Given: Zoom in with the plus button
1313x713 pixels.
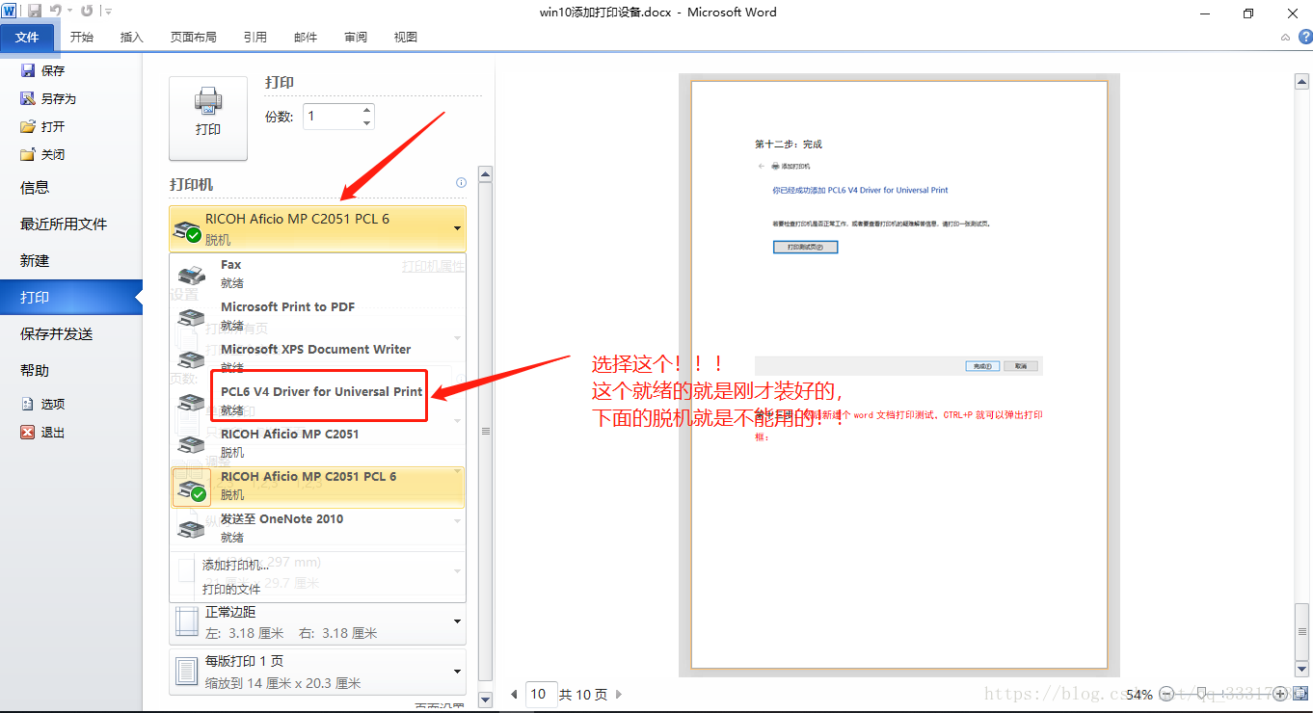Looking at the screenshot, I should [x=1280, y=694].
